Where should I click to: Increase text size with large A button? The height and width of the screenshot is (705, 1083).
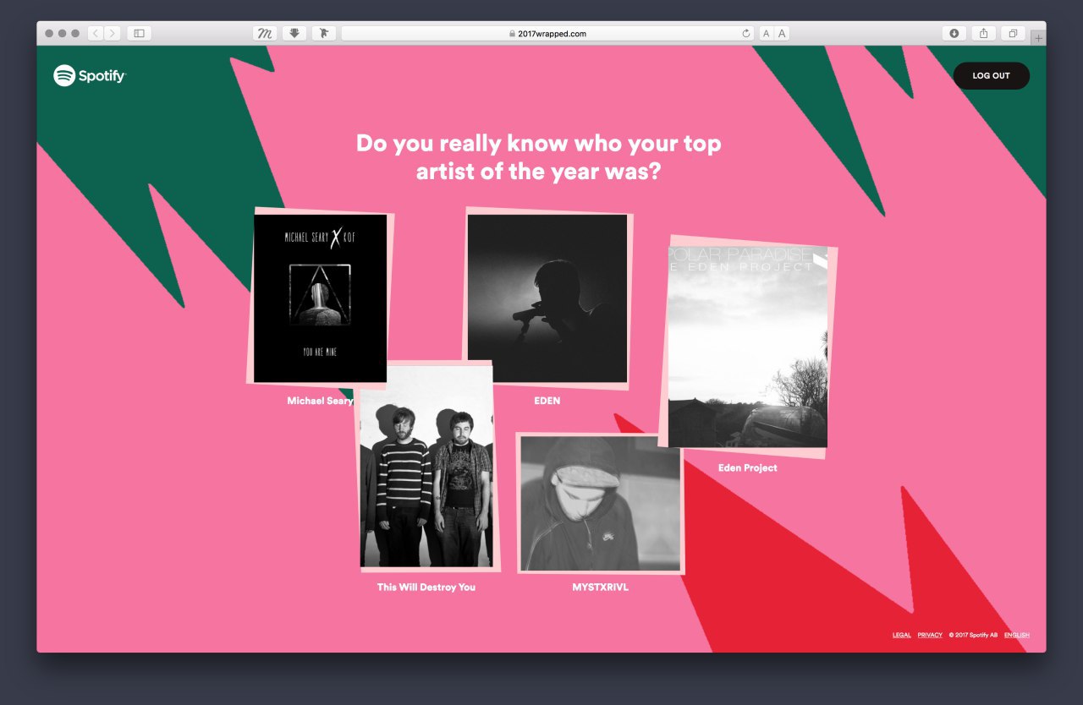tap(782, 34)
